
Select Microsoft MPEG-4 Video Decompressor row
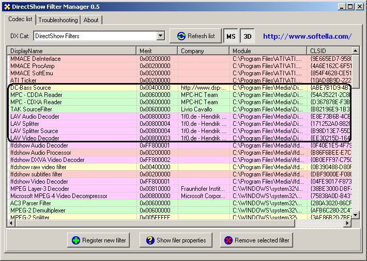point(179,196)
